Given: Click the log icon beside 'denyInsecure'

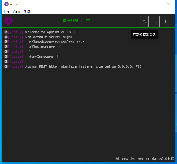Looking at the screenshot, I should click(x=6, y=57).
